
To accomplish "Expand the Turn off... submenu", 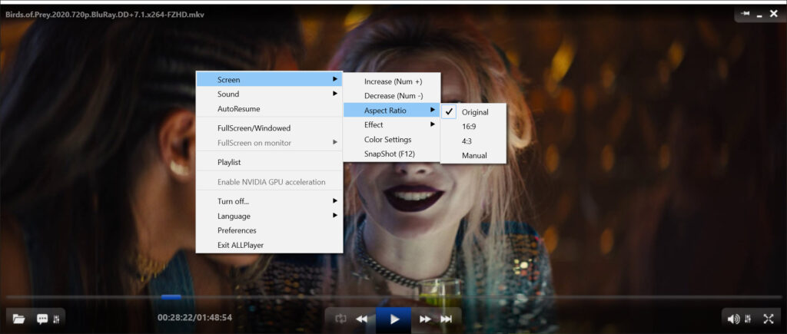I will click(x=269, y=201).
